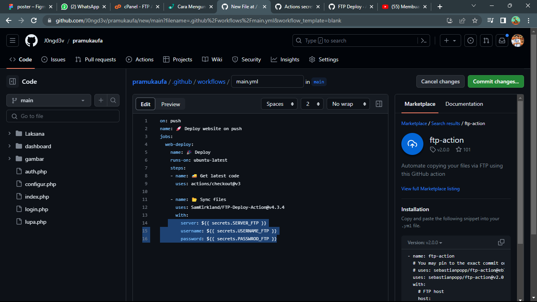Open the user profile avatar menu
Viewport: 537px width, 302px height.
point(518,41)
